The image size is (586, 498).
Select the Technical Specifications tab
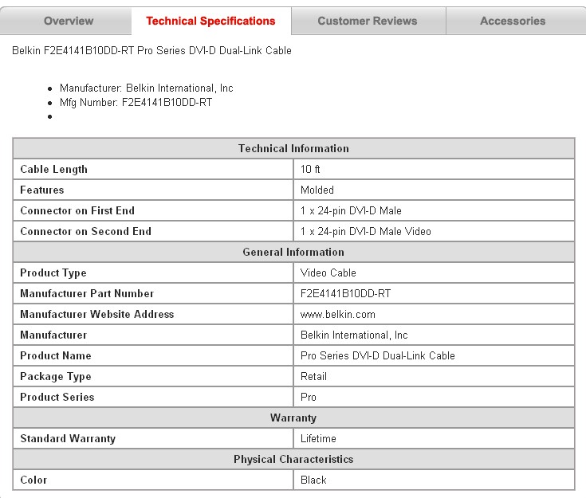[x=210, y=21]
